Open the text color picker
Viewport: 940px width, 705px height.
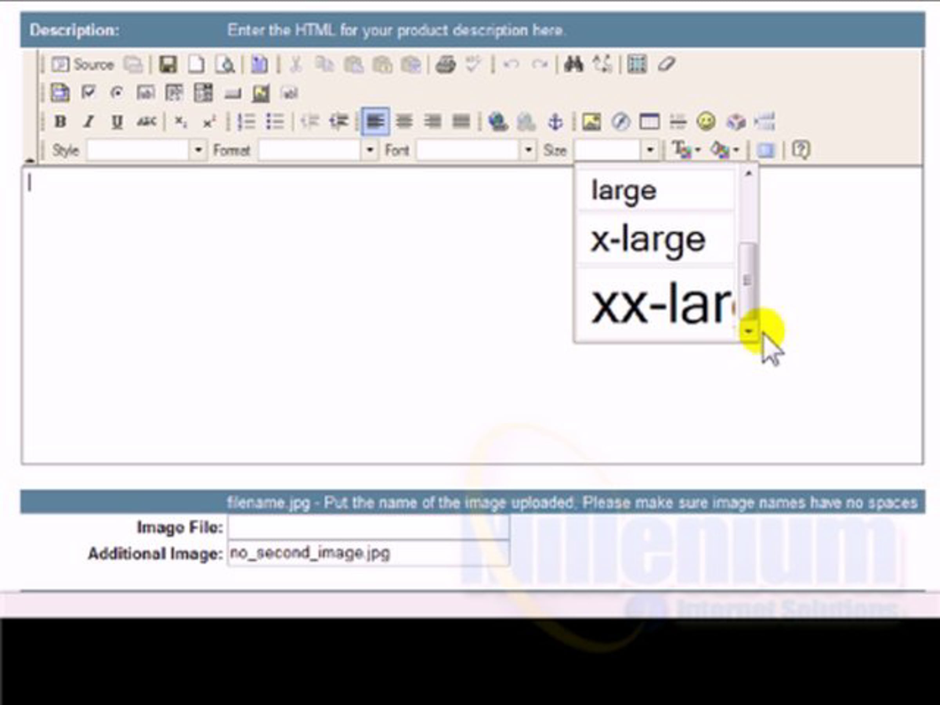pos(685,150)
